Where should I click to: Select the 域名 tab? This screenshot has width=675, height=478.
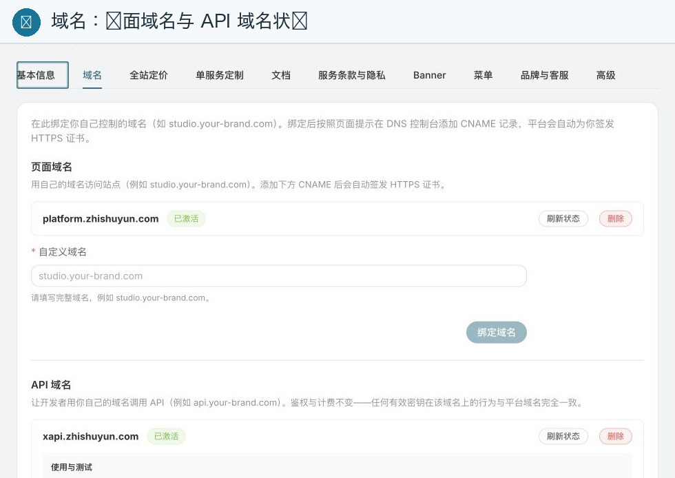click(92, 75)
